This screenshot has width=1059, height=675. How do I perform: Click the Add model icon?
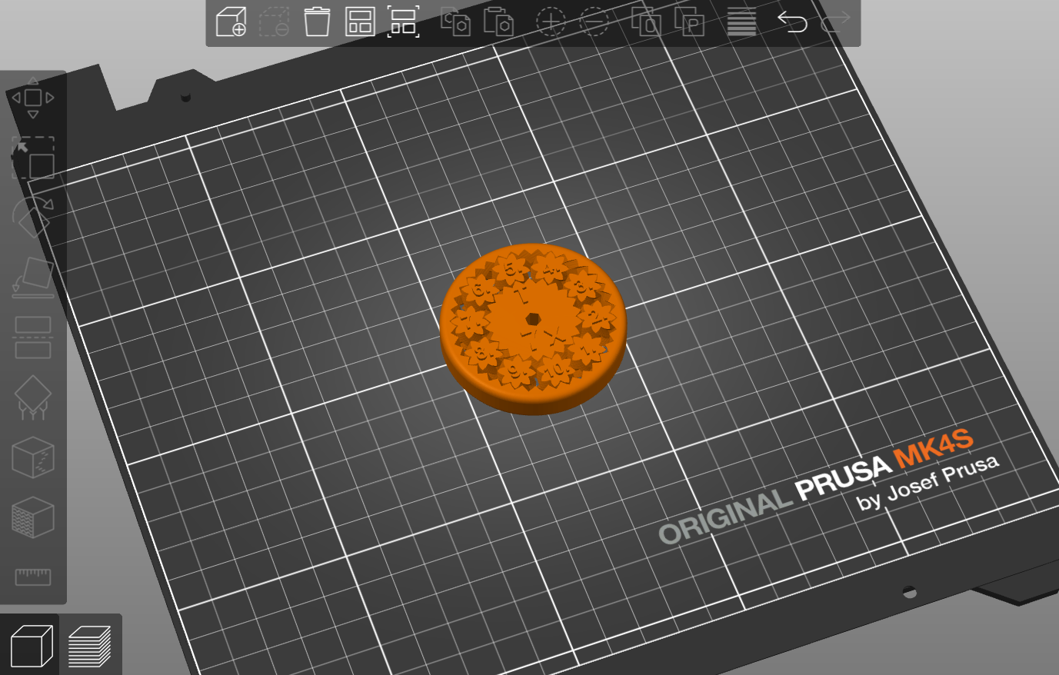231,22
